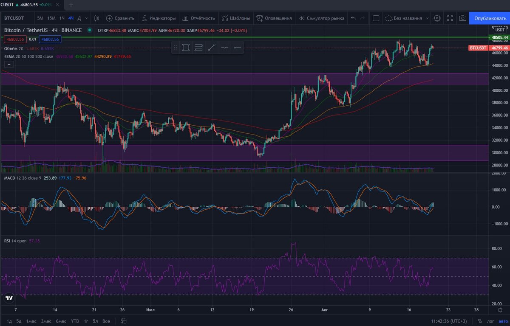Collapse the indicator legend chevron button
Viewport: 510px width, 326px height.
click(x=8, y=65)
